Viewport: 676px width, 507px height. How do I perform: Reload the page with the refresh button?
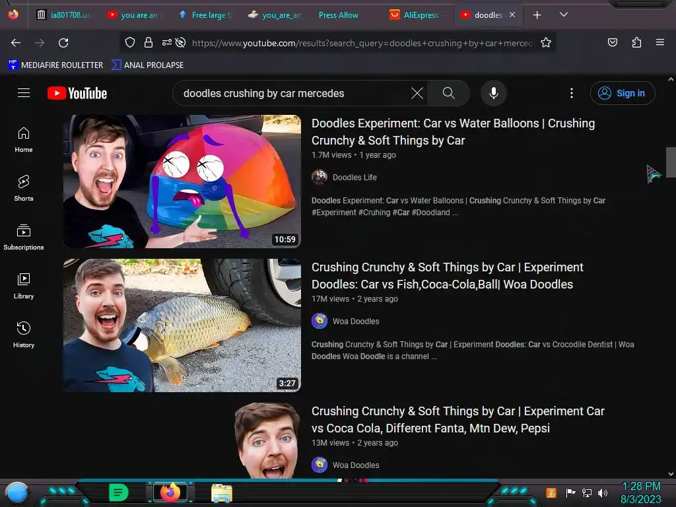[x=63, y=43]
